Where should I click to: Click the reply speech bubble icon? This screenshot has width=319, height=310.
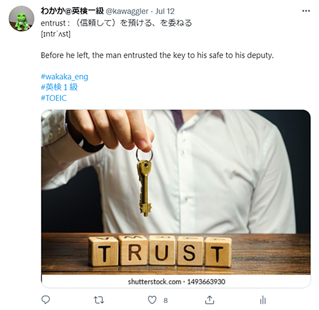coord(46,300)
